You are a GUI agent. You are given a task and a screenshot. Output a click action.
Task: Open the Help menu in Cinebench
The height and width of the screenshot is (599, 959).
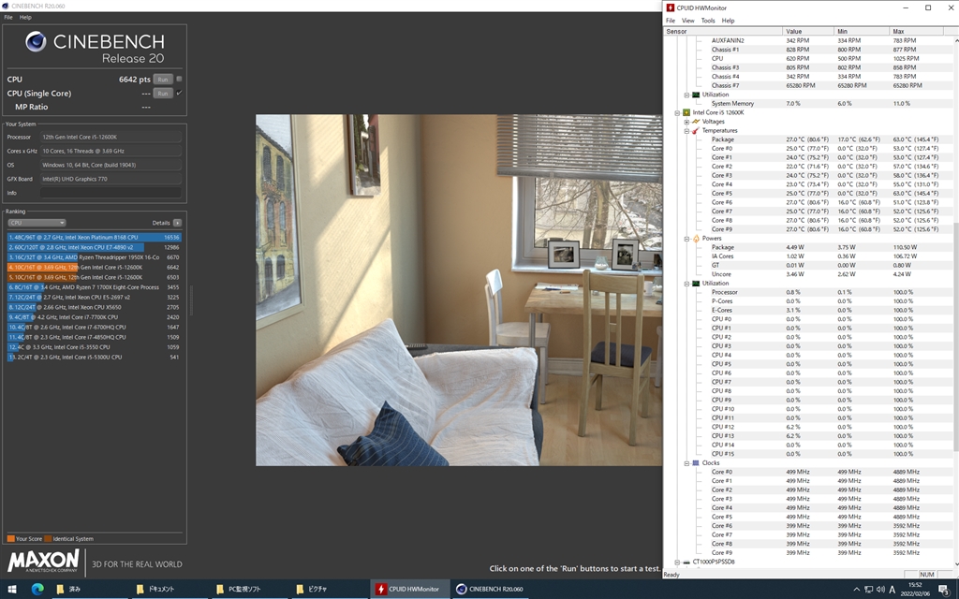tap(25, 17)
